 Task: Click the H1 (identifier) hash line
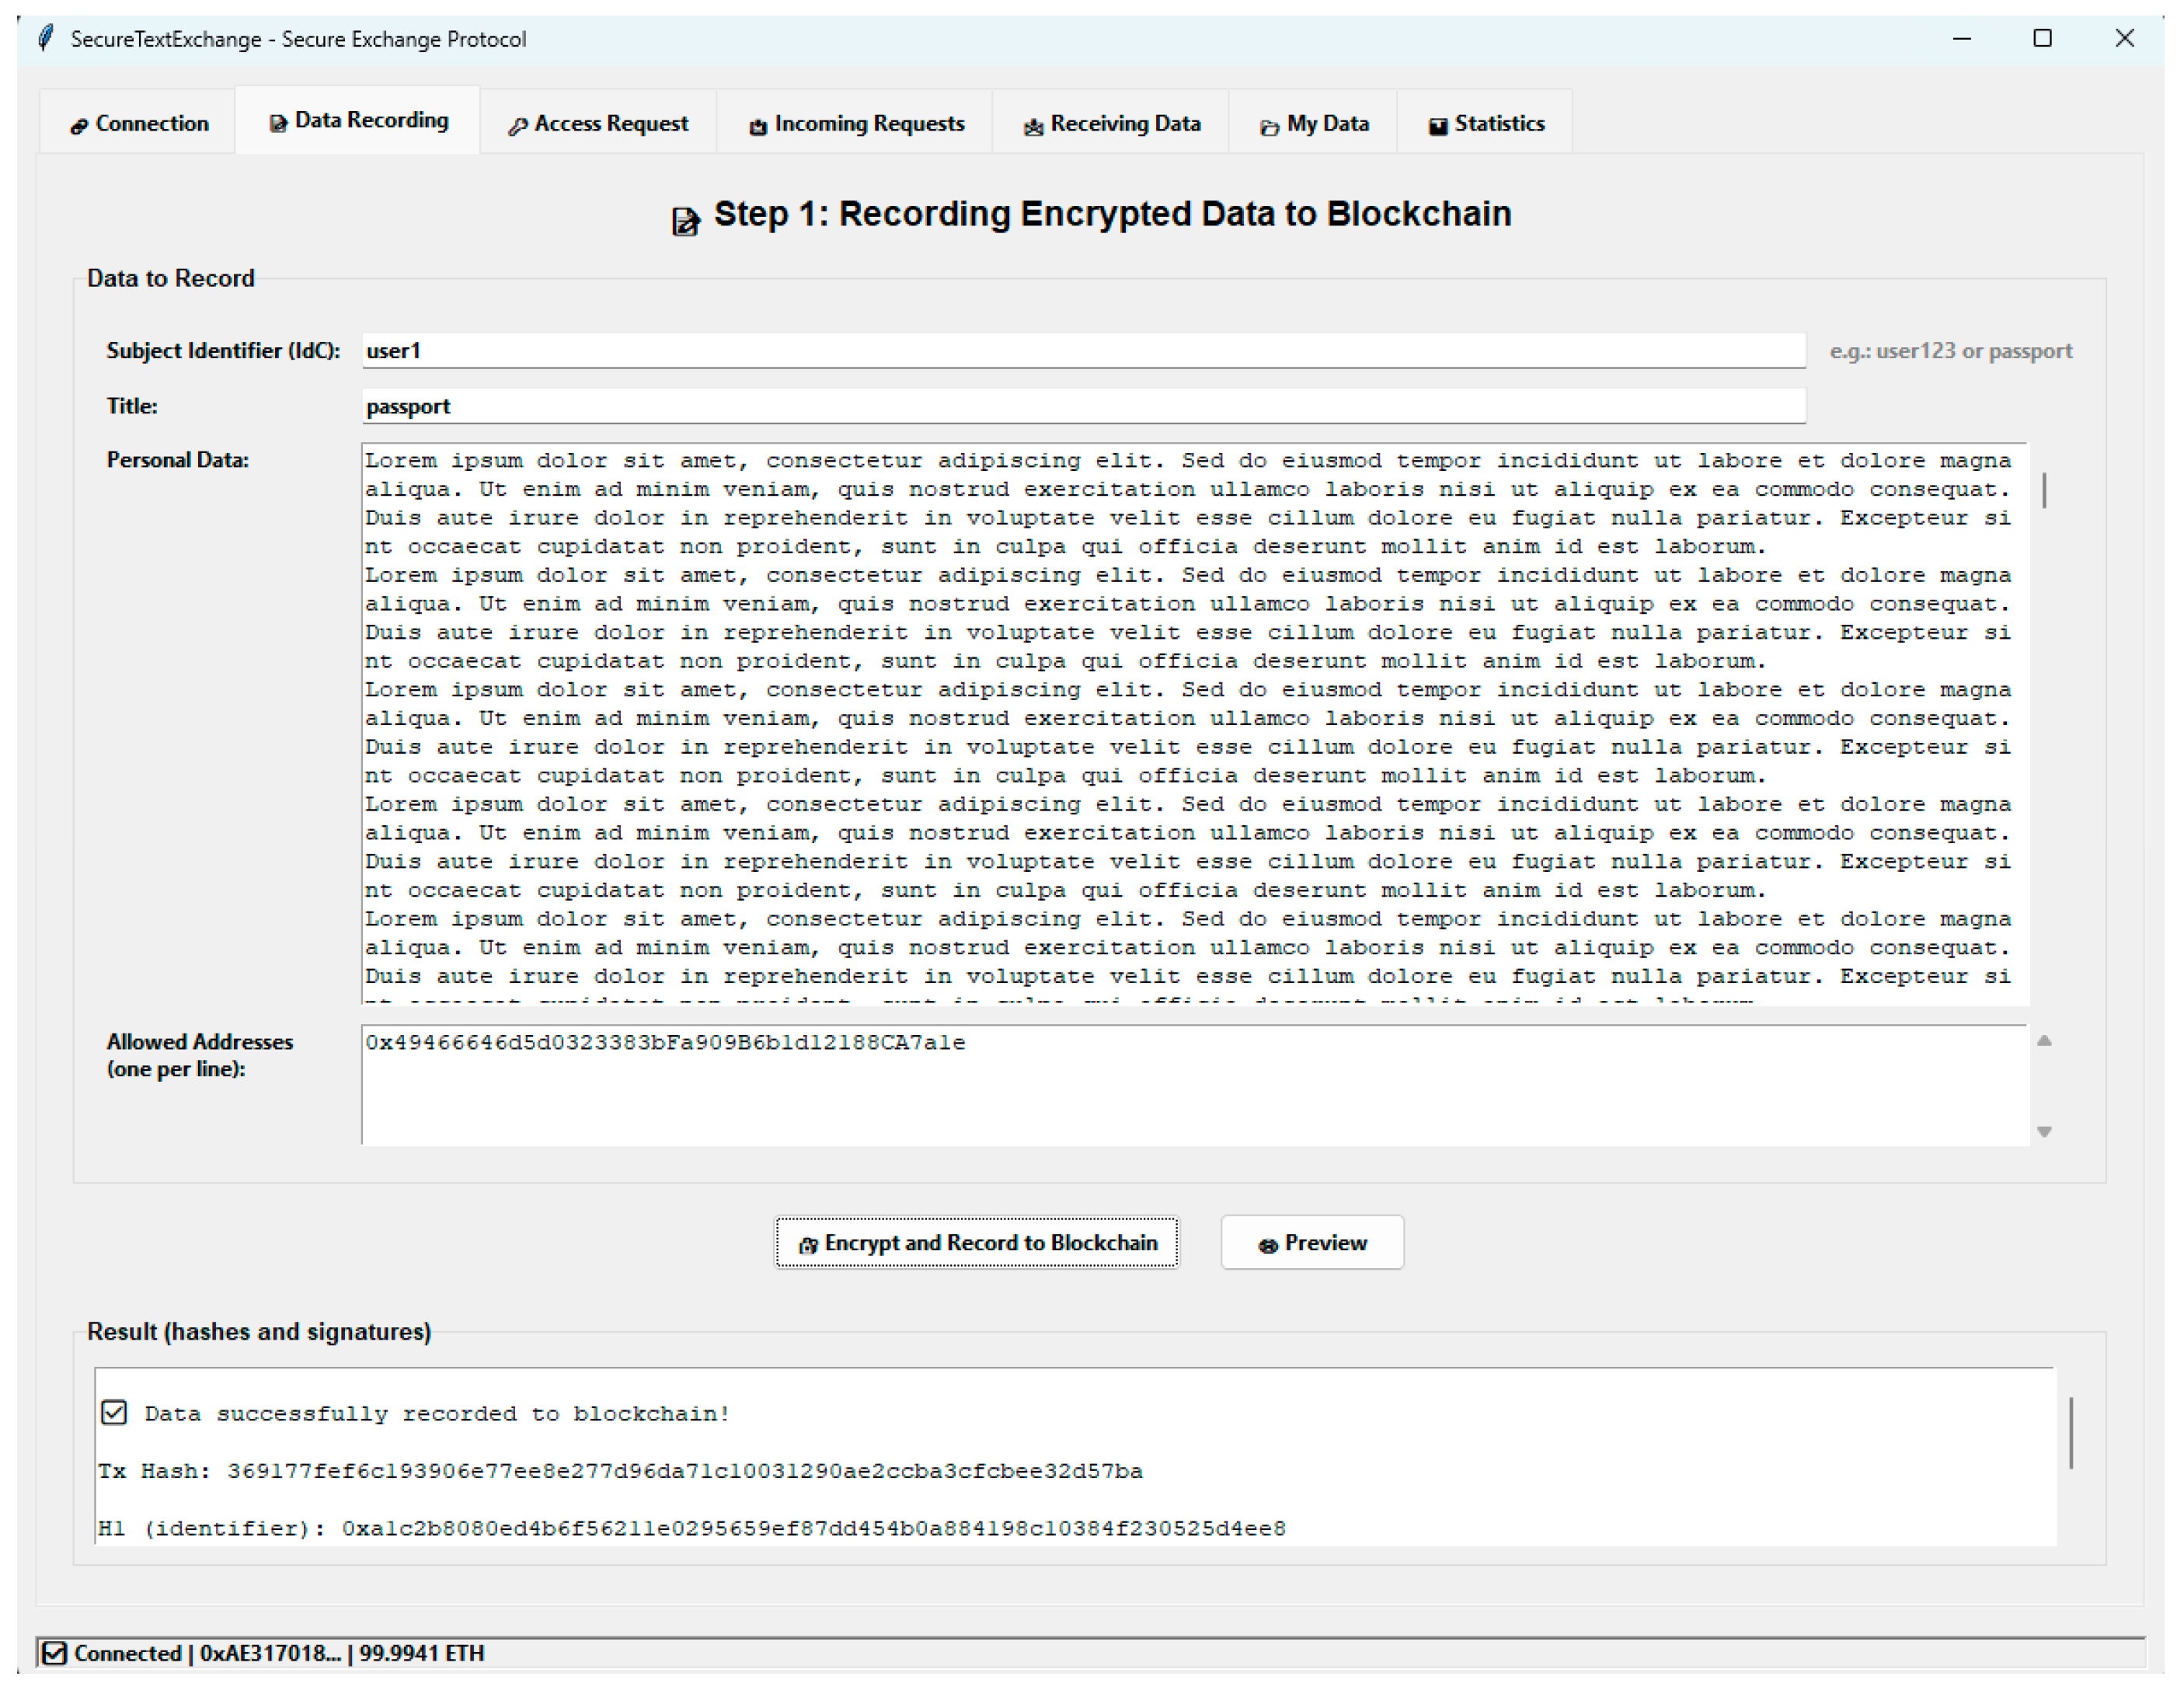tap(692, 1528)
